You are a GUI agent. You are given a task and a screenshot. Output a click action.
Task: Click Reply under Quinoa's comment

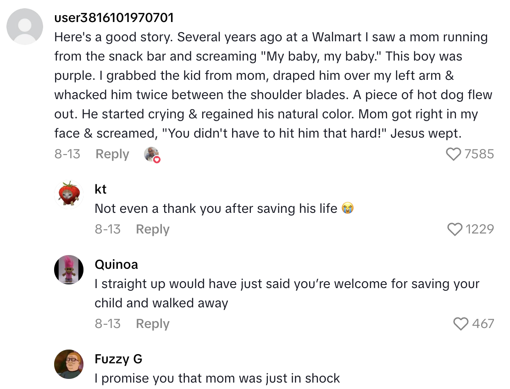pyautogui.click(x=152, y=324)
